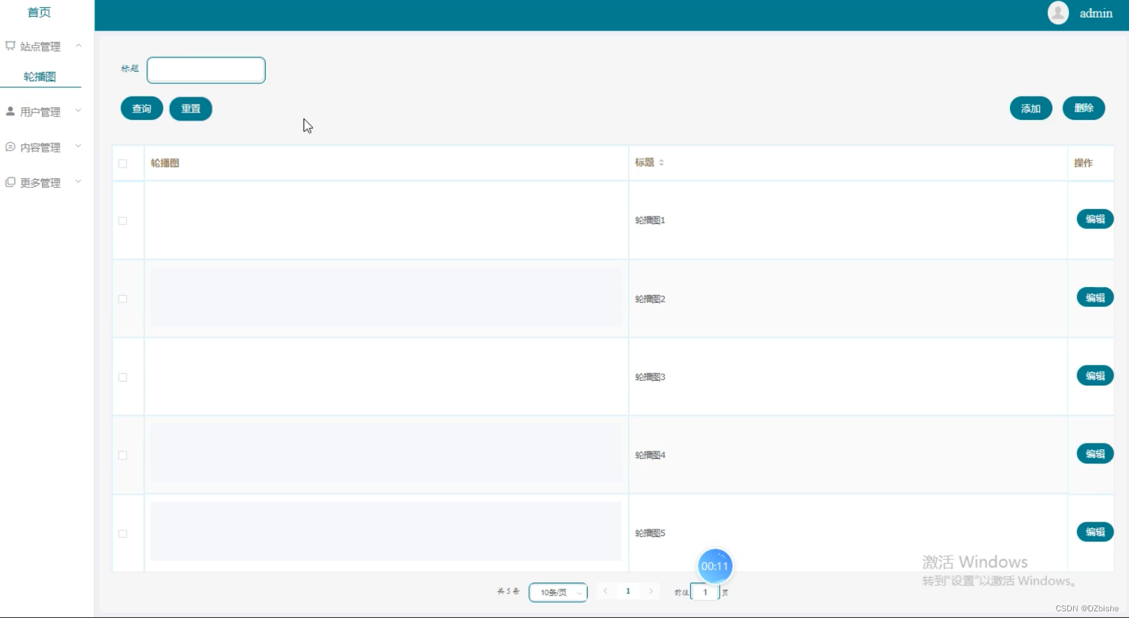Expand the 用户管理 menu chevron
1129x618 pixels.
click(x=79, y=111)
